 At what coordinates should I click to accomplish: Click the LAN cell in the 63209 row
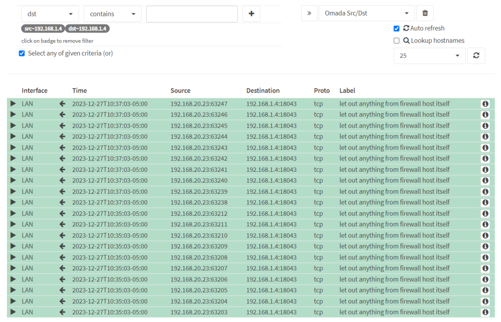[x=27, y=246]
